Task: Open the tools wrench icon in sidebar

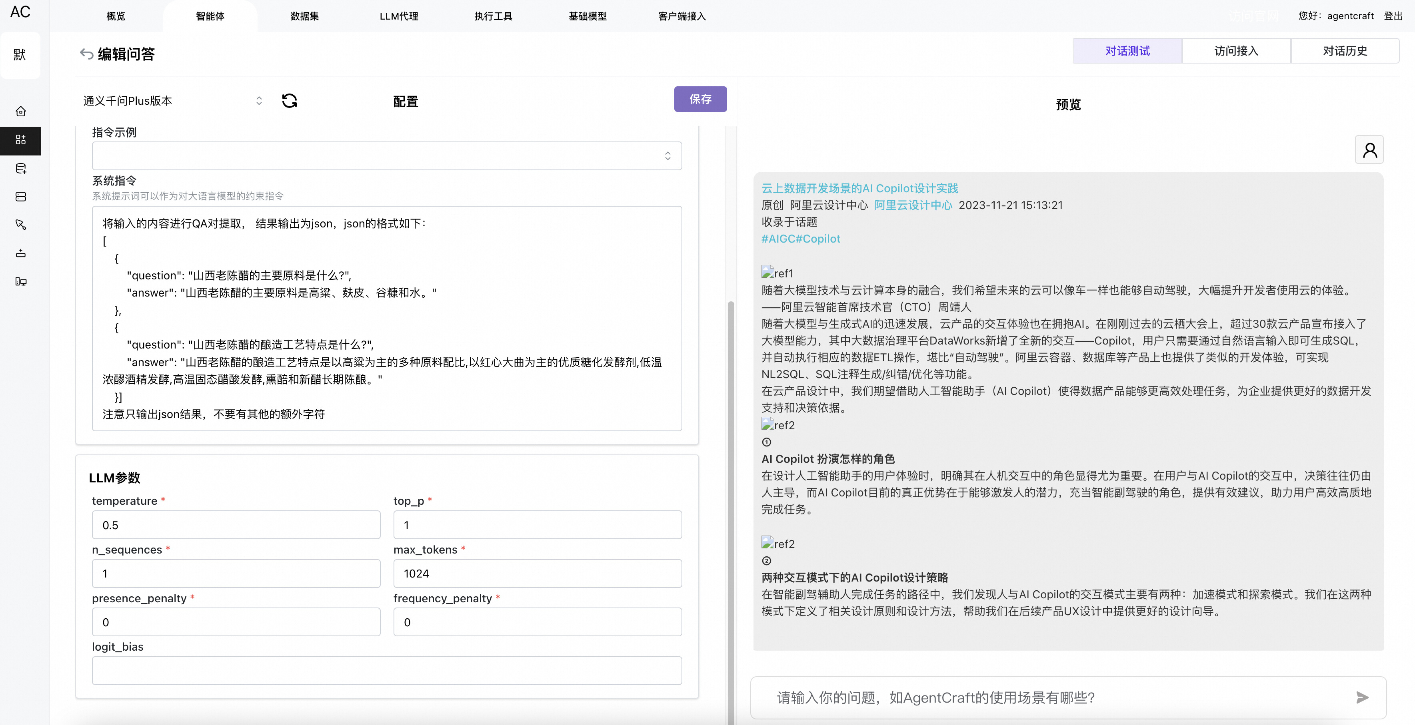Action: coord(21,225)
